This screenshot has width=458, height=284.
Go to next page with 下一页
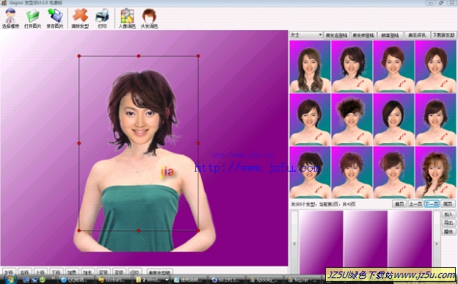pos(432,204)
